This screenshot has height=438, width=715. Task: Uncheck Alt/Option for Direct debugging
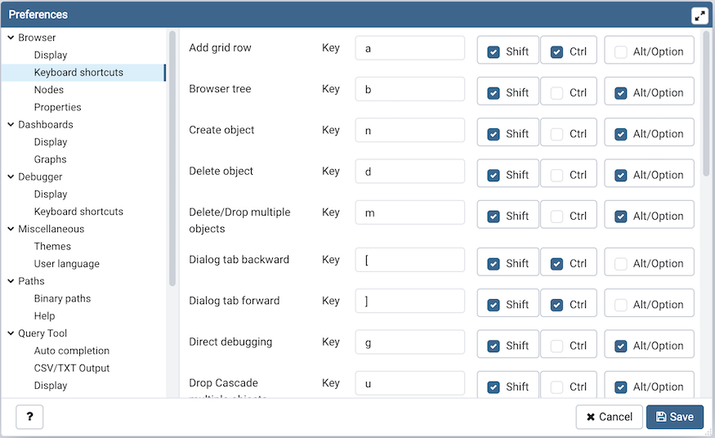tap(620, 346)
